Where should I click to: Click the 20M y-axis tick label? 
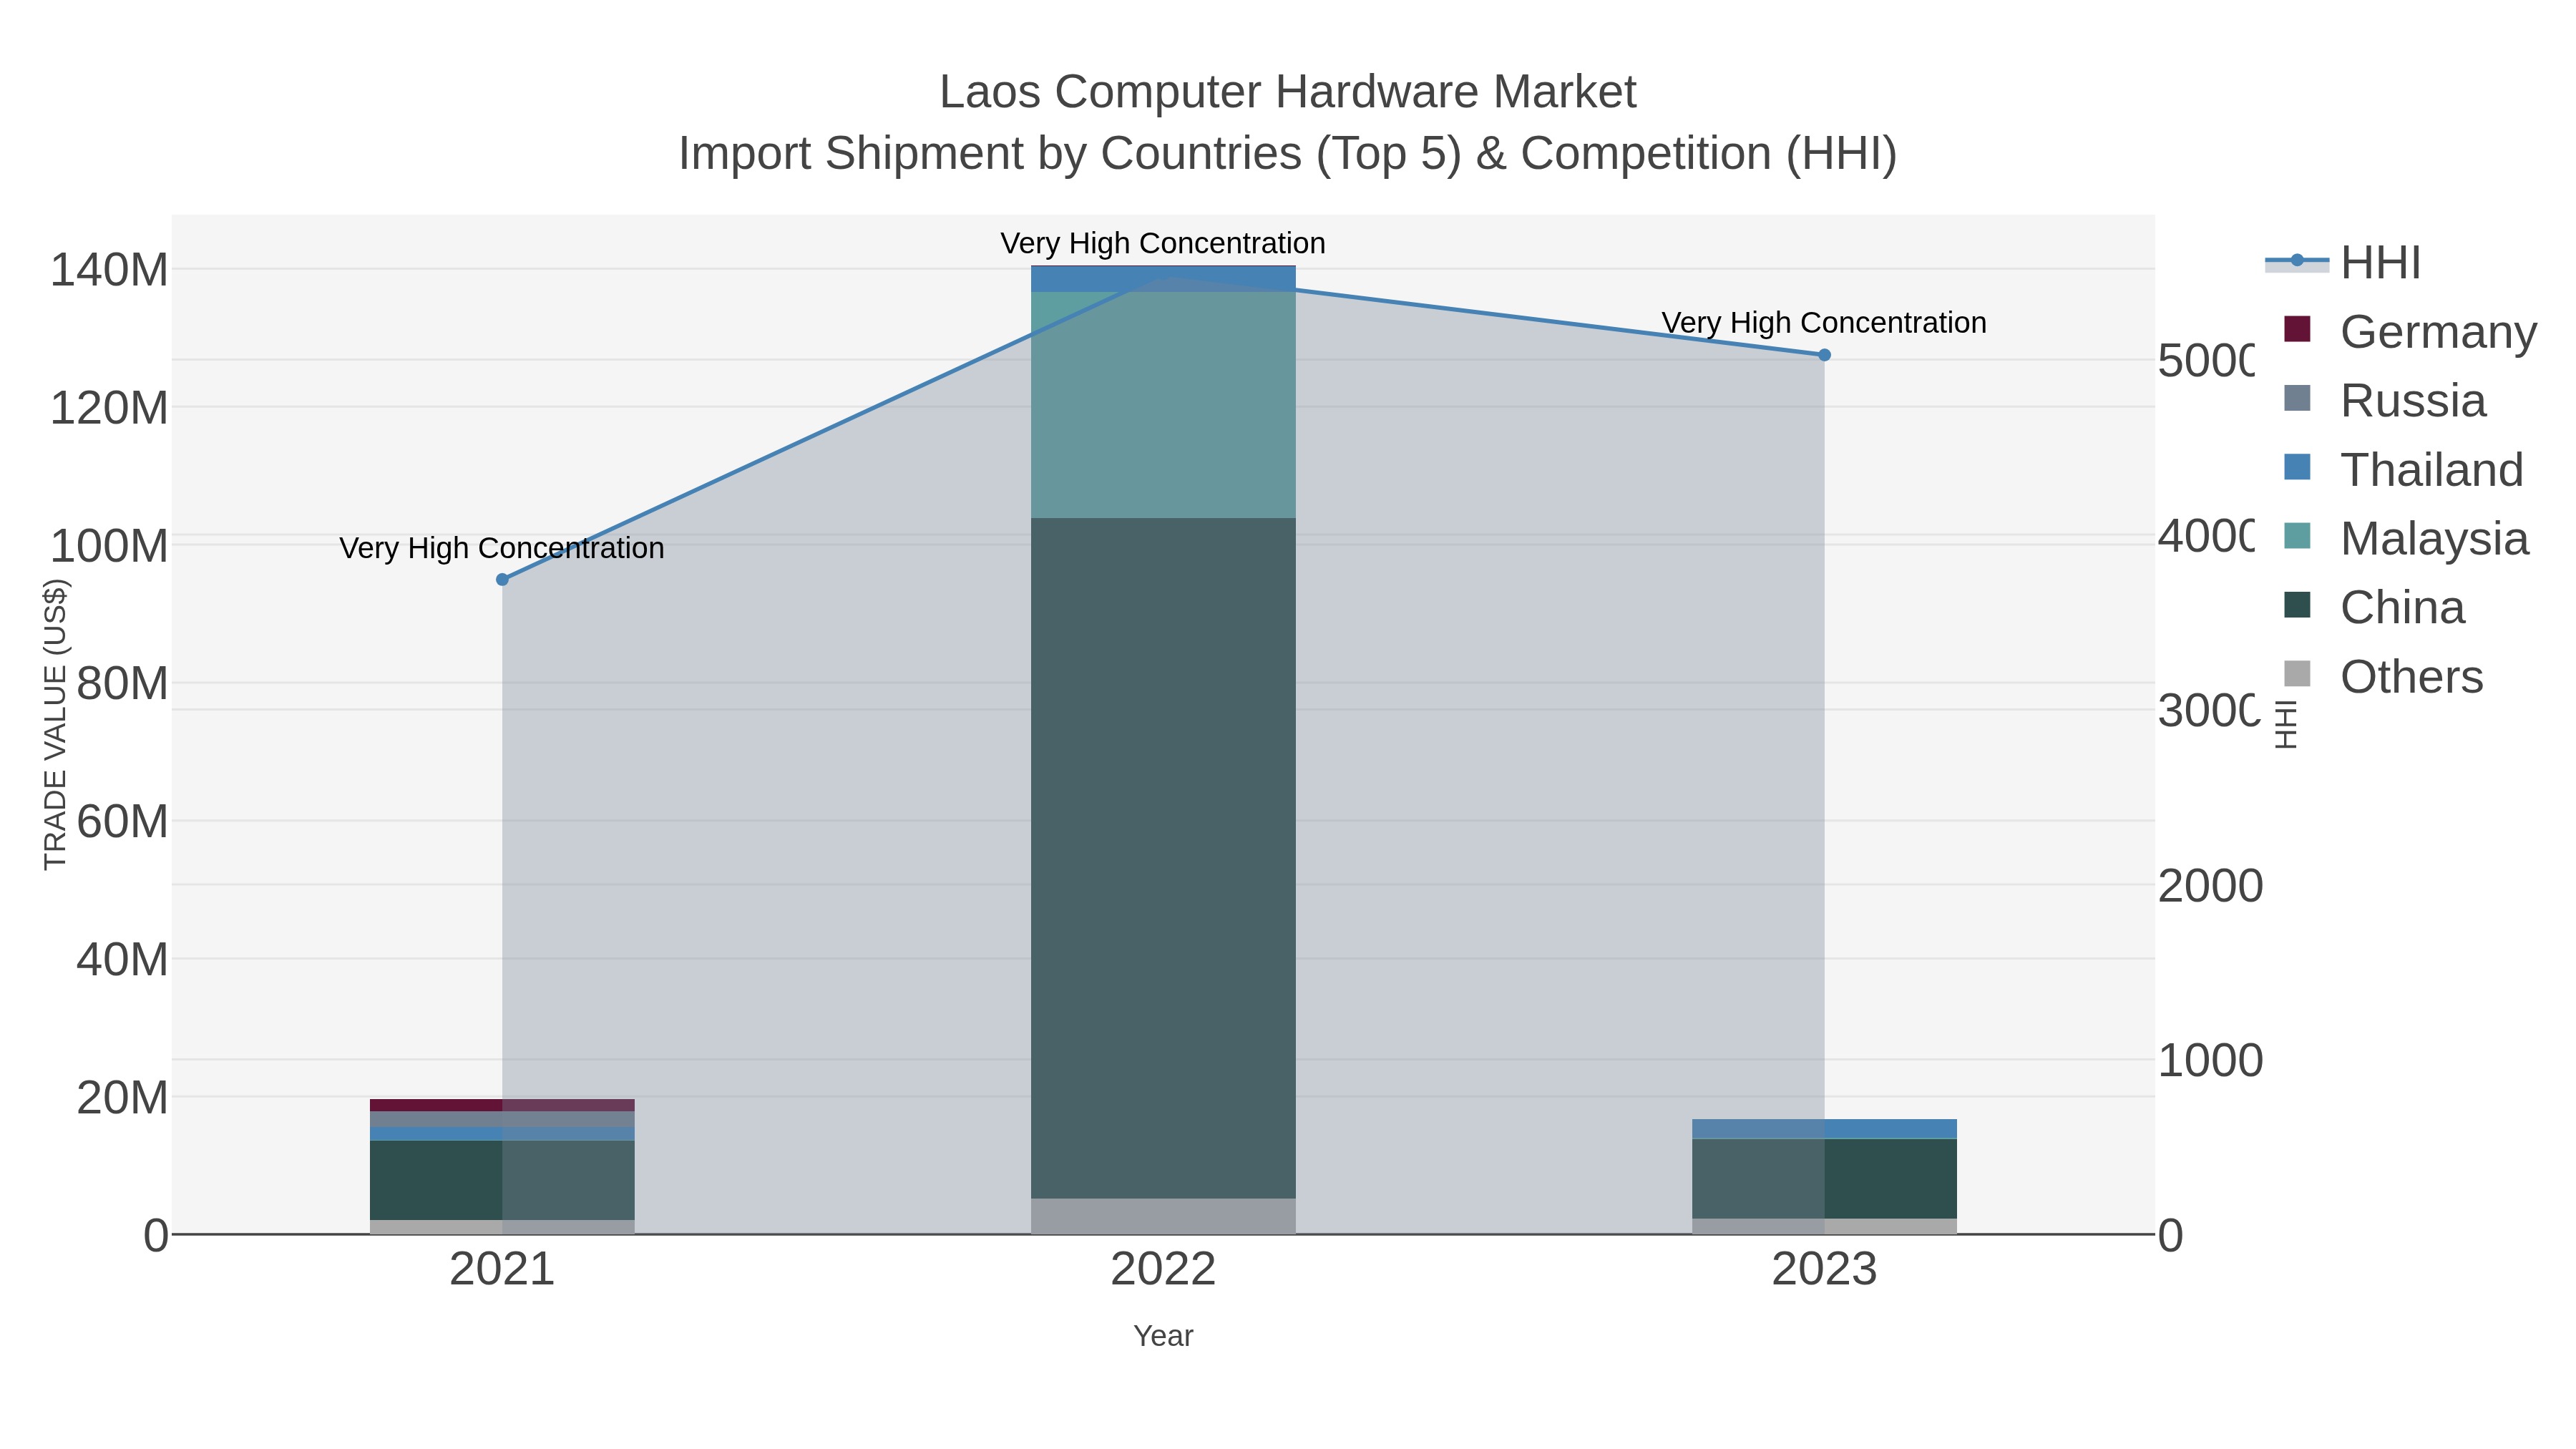point(122,1098)
